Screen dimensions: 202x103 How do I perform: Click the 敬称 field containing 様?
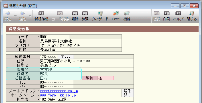[106, 78]
